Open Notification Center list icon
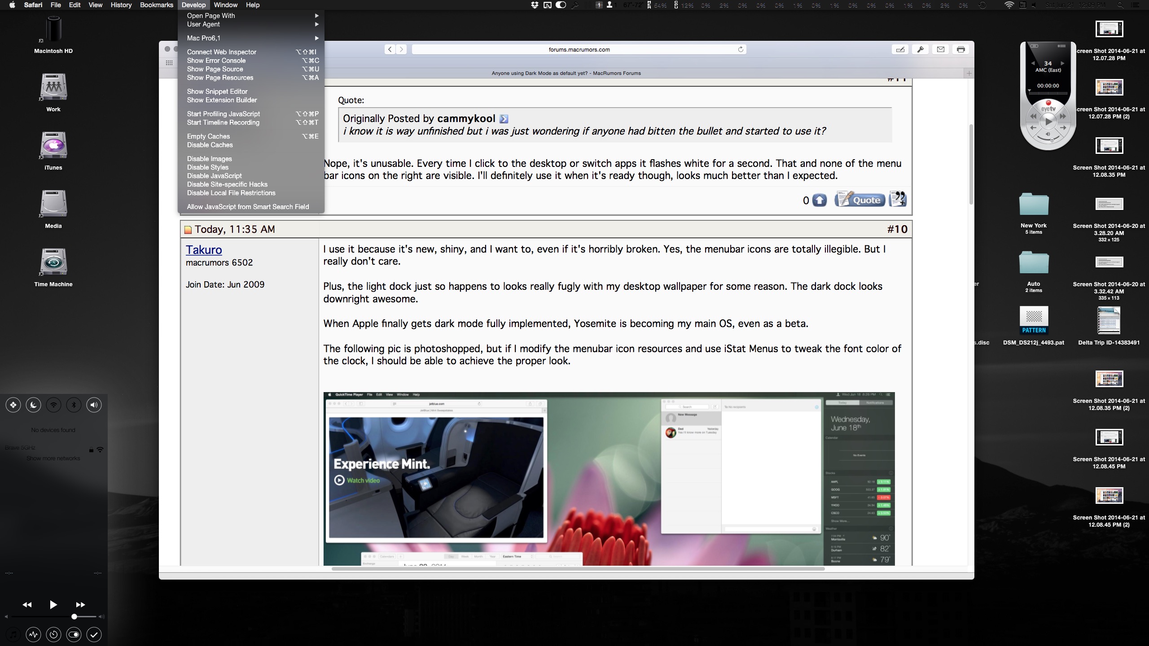 click(1135, 5)
